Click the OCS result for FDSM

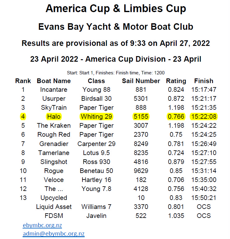coord(204,216)
